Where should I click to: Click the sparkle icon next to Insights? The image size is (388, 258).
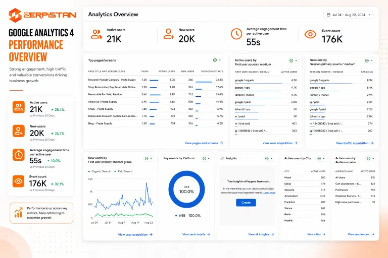tap(222, 158)
